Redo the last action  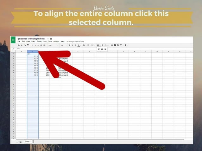25,45
